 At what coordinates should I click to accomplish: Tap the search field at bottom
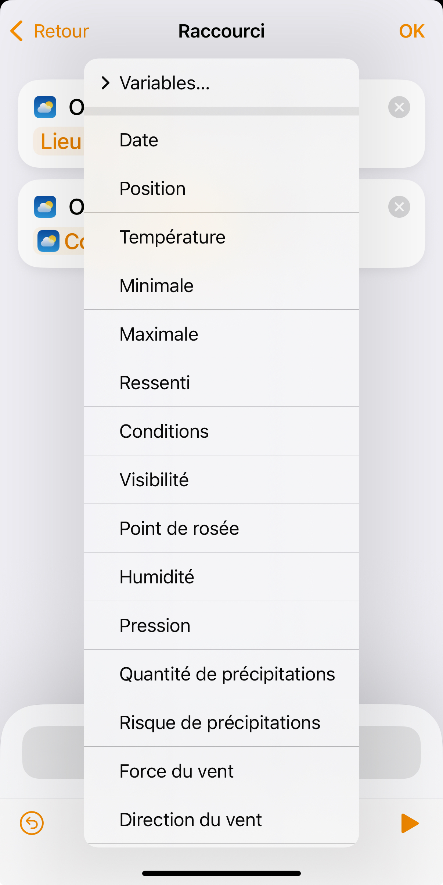(221, 753)
